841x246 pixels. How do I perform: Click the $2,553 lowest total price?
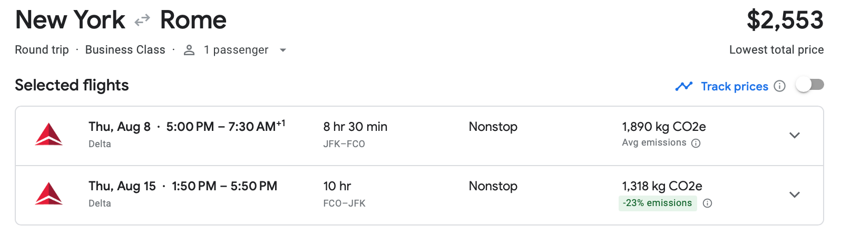[x=785, y=20]
